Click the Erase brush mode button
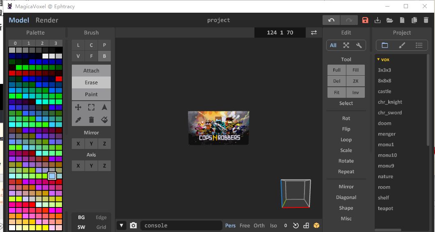The width and height of the screenshot is (435, 232). pyautogui.click(x=91, y=82)
